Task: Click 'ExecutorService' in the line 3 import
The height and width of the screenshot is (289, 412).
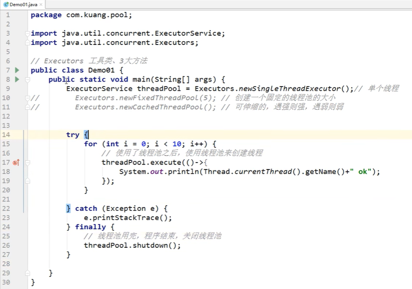Action: 188,33
